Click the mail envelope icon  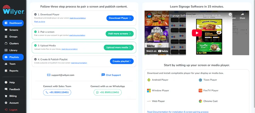[49, 75]
